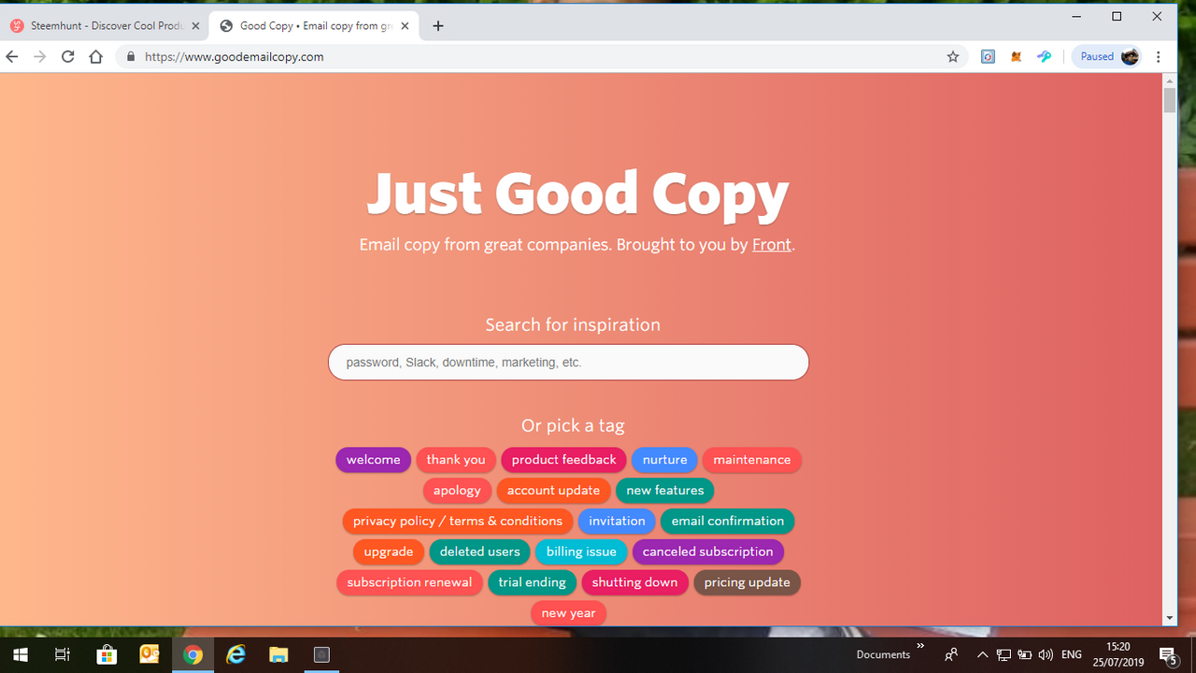Screen dimensions: 1196x673
Task: Click the dark square app taskbar icon
Action: [321, 654]
